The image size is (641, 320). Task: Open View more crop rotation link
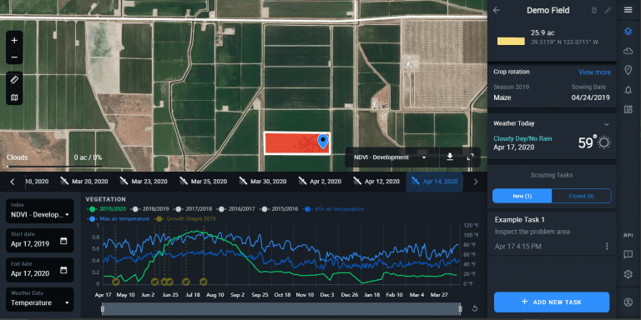pyautogui.click(x=594, y=72)
